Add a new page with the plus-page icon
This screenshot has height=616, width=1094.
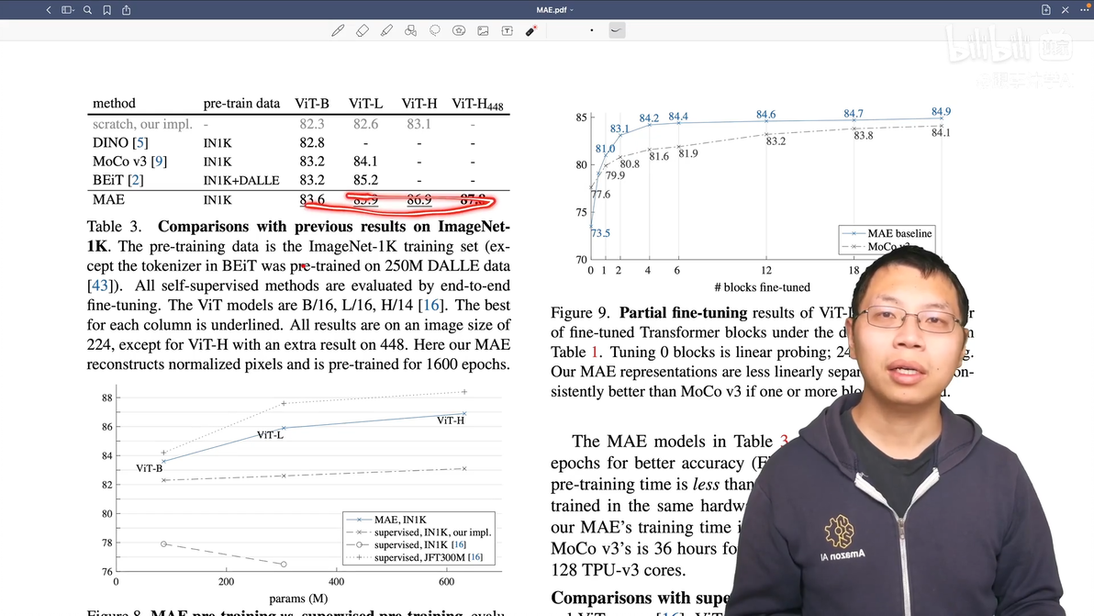pos(1046,10)
